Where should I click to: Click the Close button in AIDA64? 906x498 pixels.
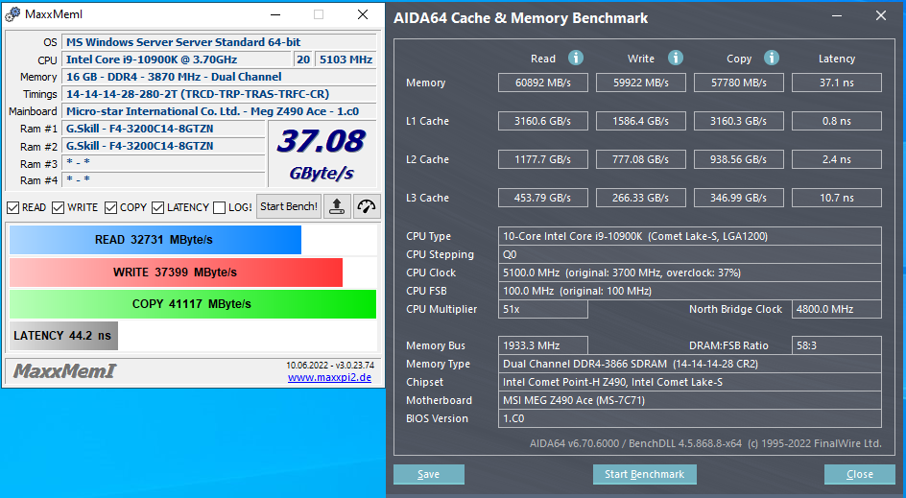(x=860, y=474)
